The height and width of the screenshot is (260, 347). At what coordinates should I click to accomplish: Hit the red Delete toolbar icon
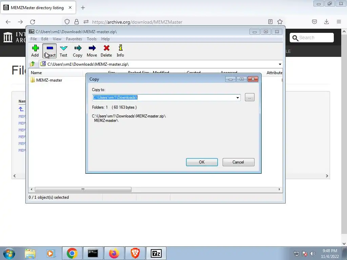tap(106, 51)
